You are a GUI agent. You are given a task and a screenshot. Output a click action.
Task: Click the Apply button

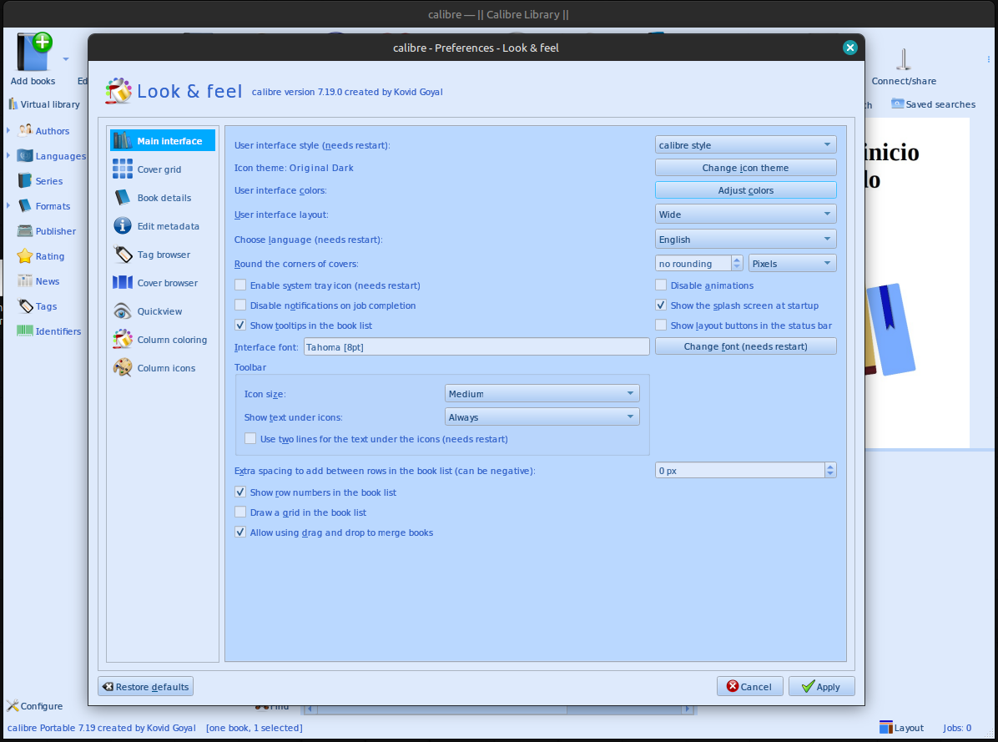tap(821, 687)
